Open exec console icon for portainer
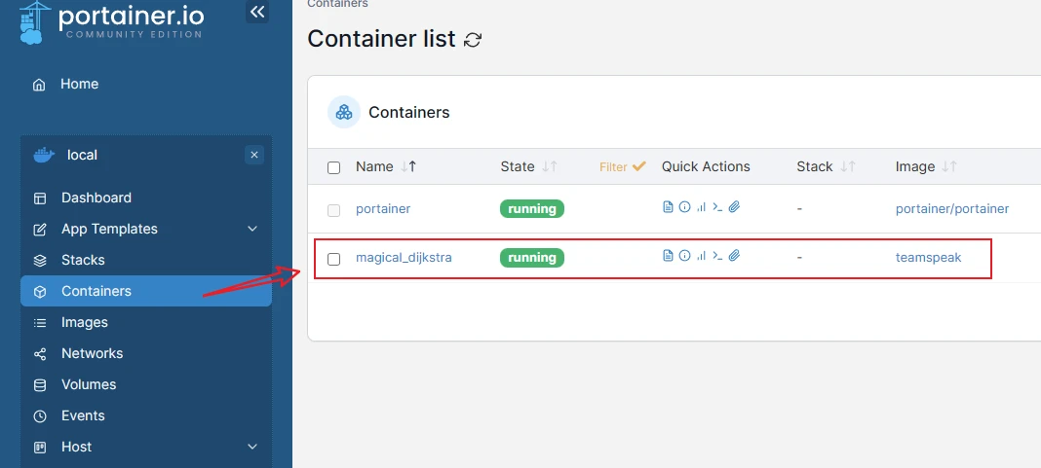1041x468 pixels. point(717,207)
